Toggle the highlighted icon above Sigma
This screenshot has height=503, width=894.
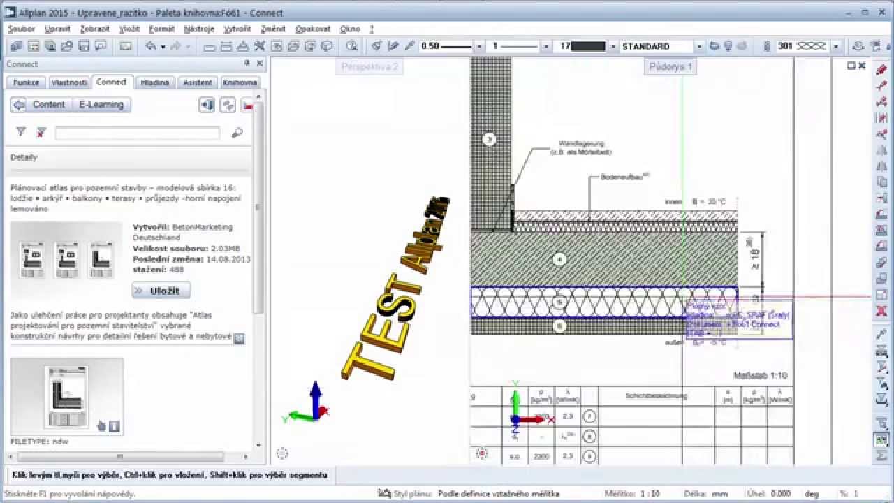(x=881, y=439)
